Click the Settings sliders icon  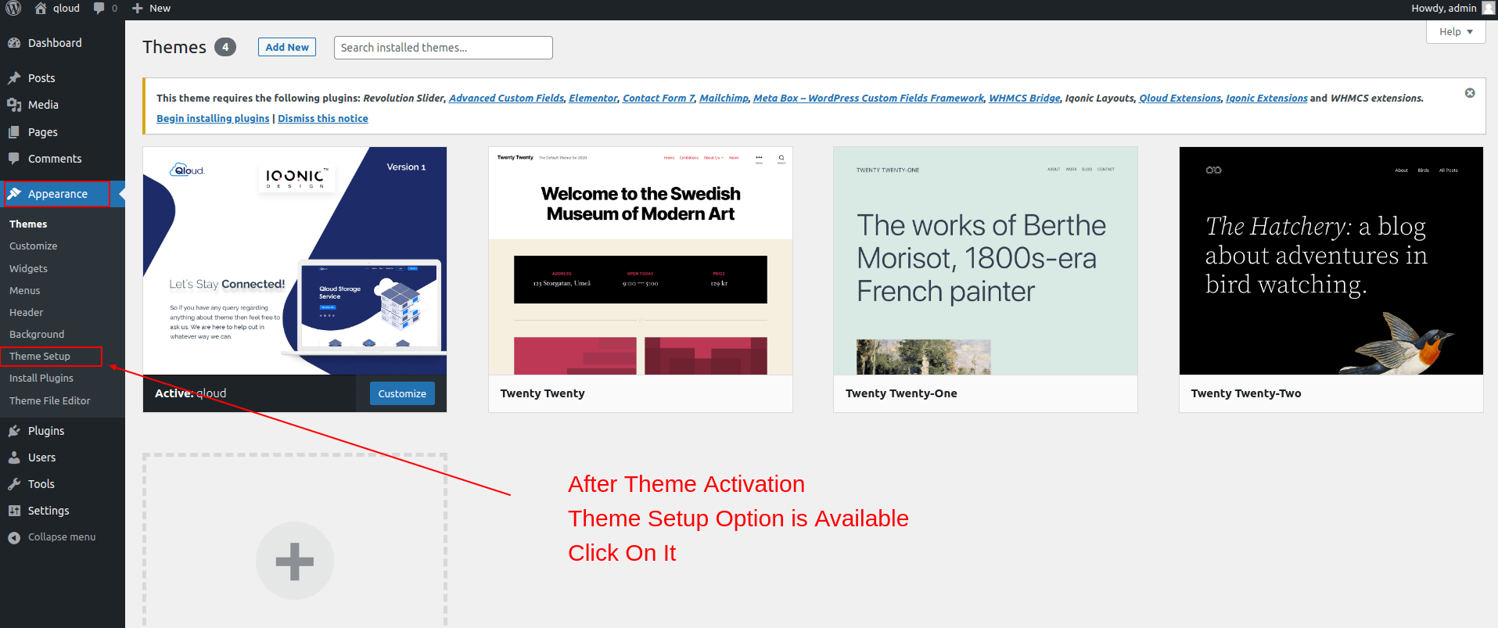[x=14, y=511]
